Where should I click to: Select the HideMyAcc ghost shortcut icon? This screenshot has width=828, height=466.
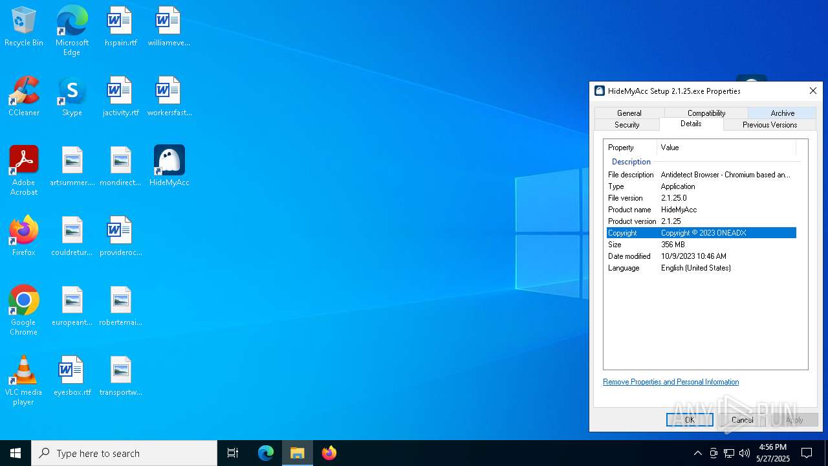tap(169, 167)
